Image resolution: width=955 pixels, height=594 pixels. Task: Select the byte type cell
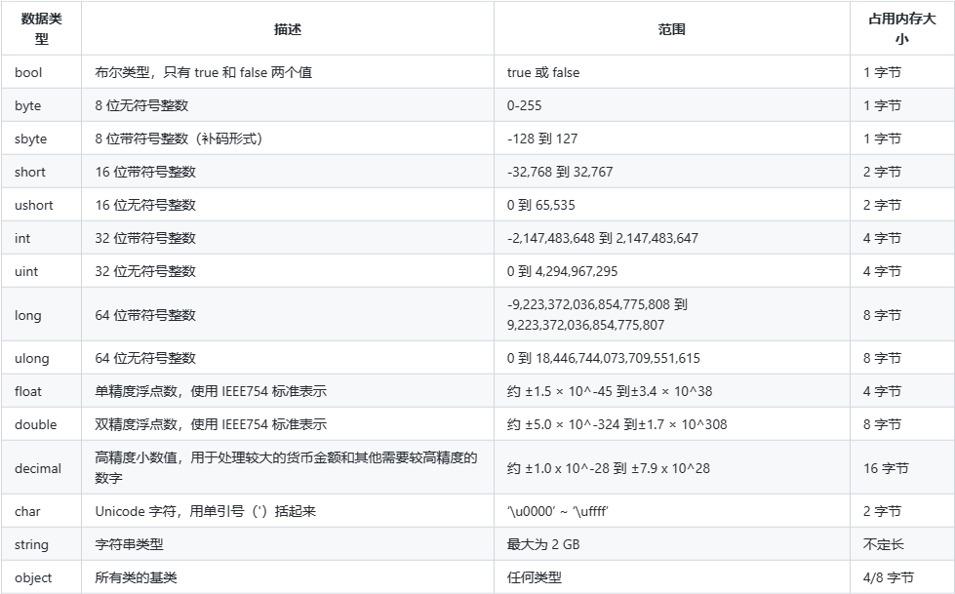click(41, 105)
